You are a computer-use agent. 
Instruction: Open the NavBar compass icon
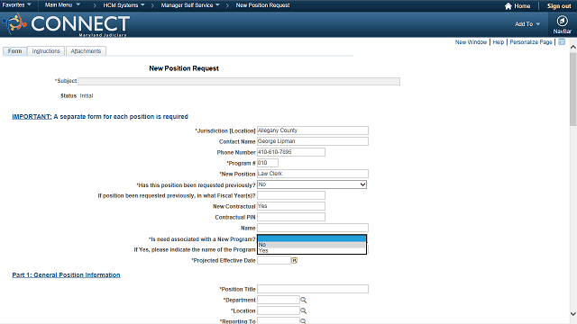pos(562,22)
